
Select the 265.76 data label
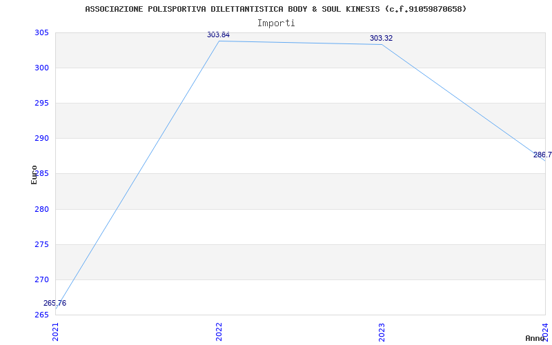(x=55, y=303)
